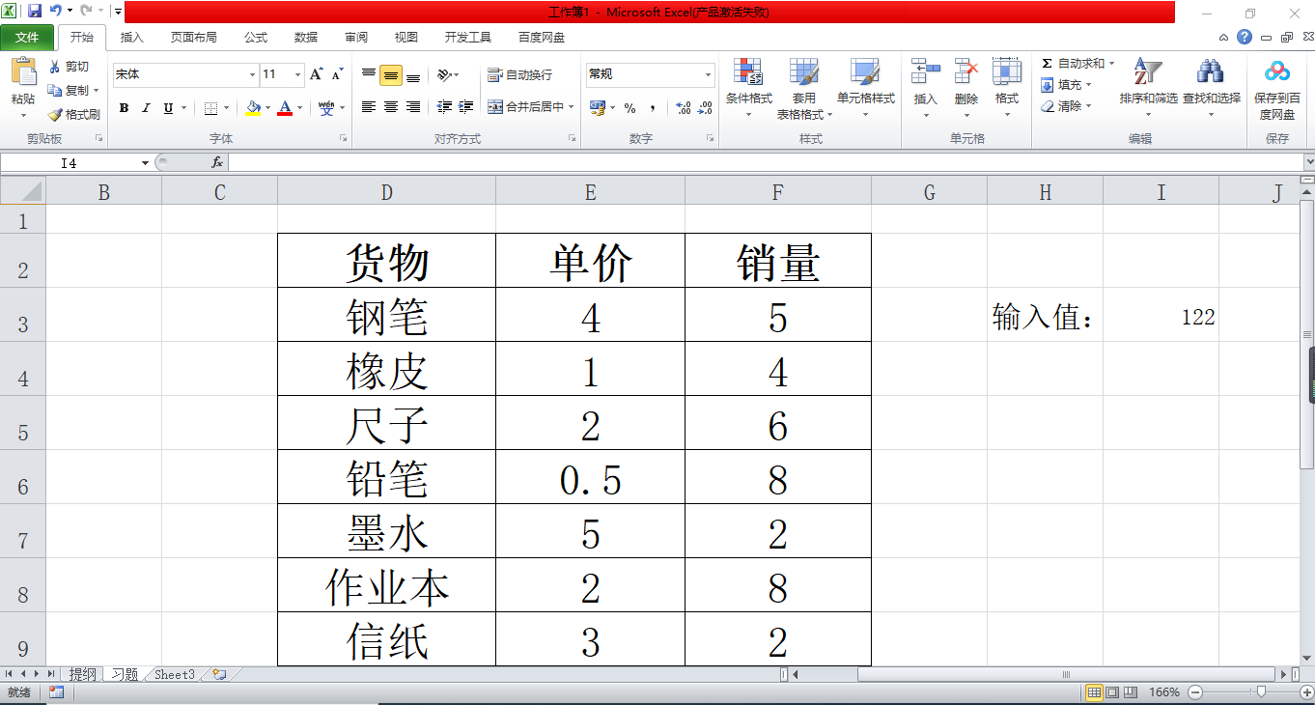This screenshot has height=705, width=1315.
Task: Click the Paste (粘贴) clipboard icon
Action: (x=23, y=72)
